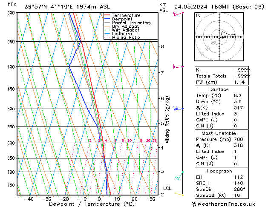Click the '500' pressure axis label
The height and width of the screenshot is (207, 268).
point(12,109)
